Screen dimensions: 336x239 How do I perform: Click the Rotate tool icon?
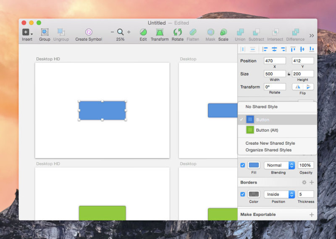tap(178, 32)
